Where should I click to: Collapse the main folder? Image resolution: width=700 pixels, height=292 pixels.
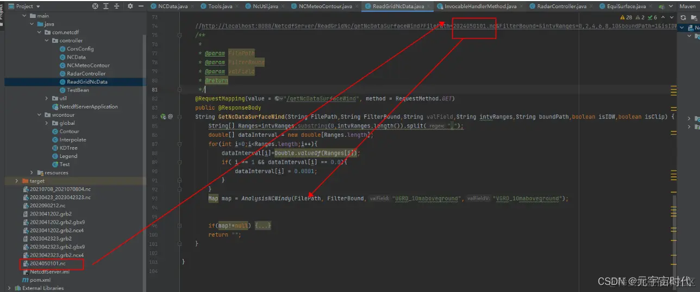point(24,16)
